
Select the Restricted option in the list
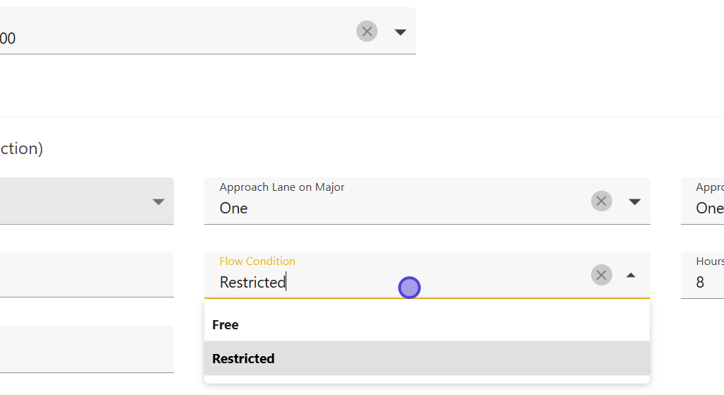point(243,359)
